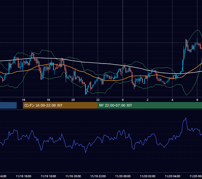The height and width of the screenshot is (179, 202).
Task: Click hour label 22 on the upper axis
Action: tap(98, 100)
